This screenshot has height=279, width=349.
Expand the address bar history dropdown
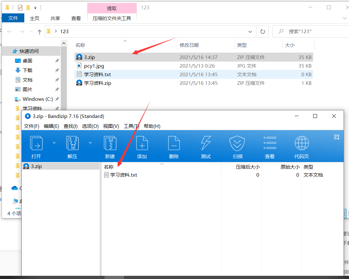[x=250, y=32]
